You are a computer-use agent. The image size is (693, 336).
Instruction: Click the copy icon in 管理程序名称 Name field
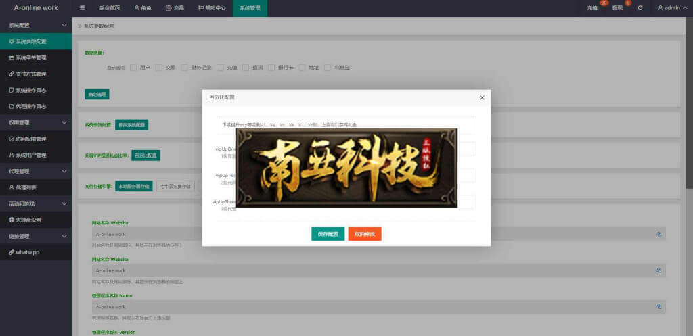658,307
